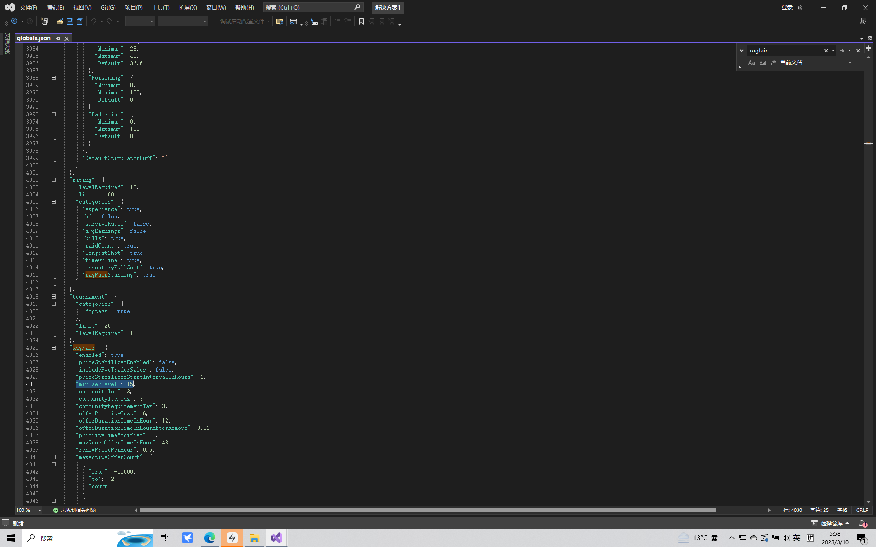Collapse the "rating" JSON block

coord(53,180)
